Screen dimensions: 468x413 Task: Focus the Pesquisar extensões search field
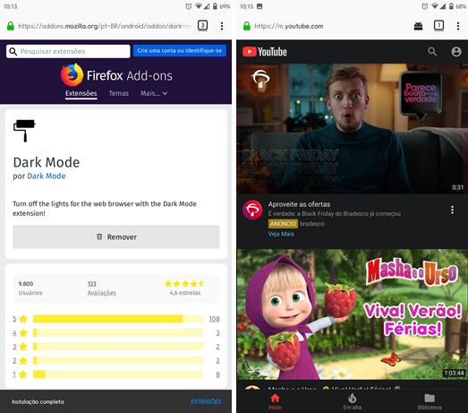click(68, 51)
